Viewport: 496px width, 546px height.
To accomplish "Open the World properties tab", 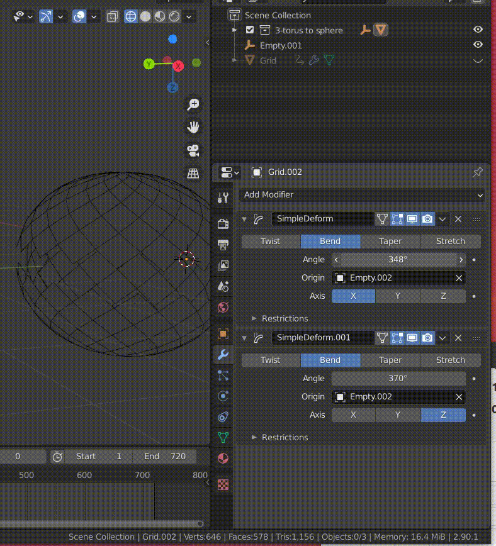I will tap(223, 307).
